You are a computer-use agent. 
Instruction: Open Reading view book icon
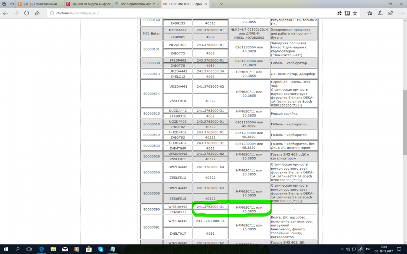pyautogui.click(x=347, y=13)
